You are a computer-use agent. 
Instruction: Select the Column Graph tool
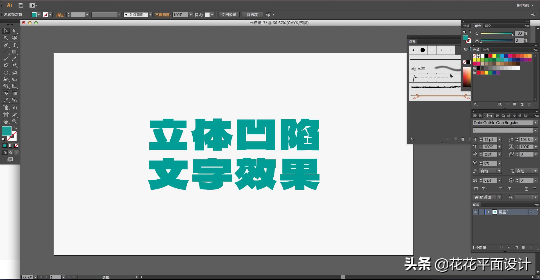[x=14, y=107]
